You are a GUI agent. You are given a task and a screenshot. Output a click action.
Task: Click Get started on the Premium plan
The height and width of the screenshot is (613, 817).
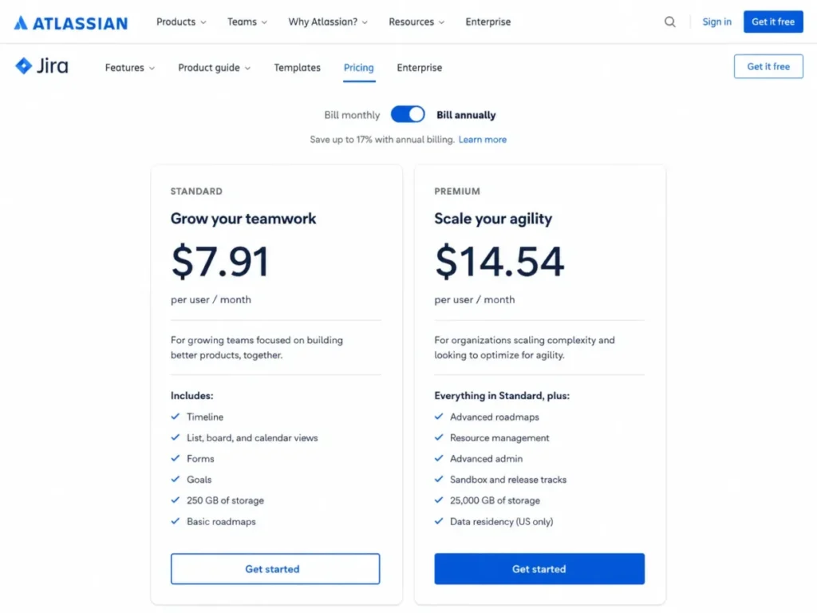coord(539,568)
